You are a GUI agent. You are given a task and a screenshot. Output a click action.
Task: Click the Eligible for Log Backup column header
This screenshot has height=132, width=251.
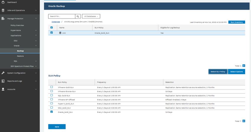click(x=170, y=28)
